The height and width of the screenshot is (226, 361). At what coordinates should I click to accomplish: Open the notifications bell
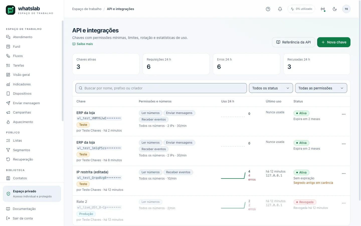point(280,9)
